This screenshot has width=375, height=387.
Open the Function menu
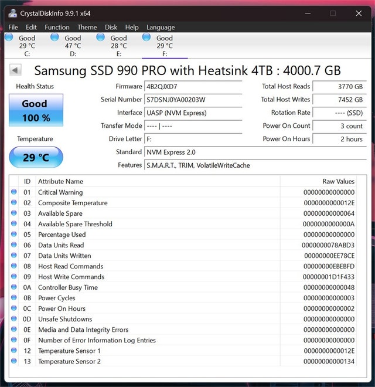point(57,27)
